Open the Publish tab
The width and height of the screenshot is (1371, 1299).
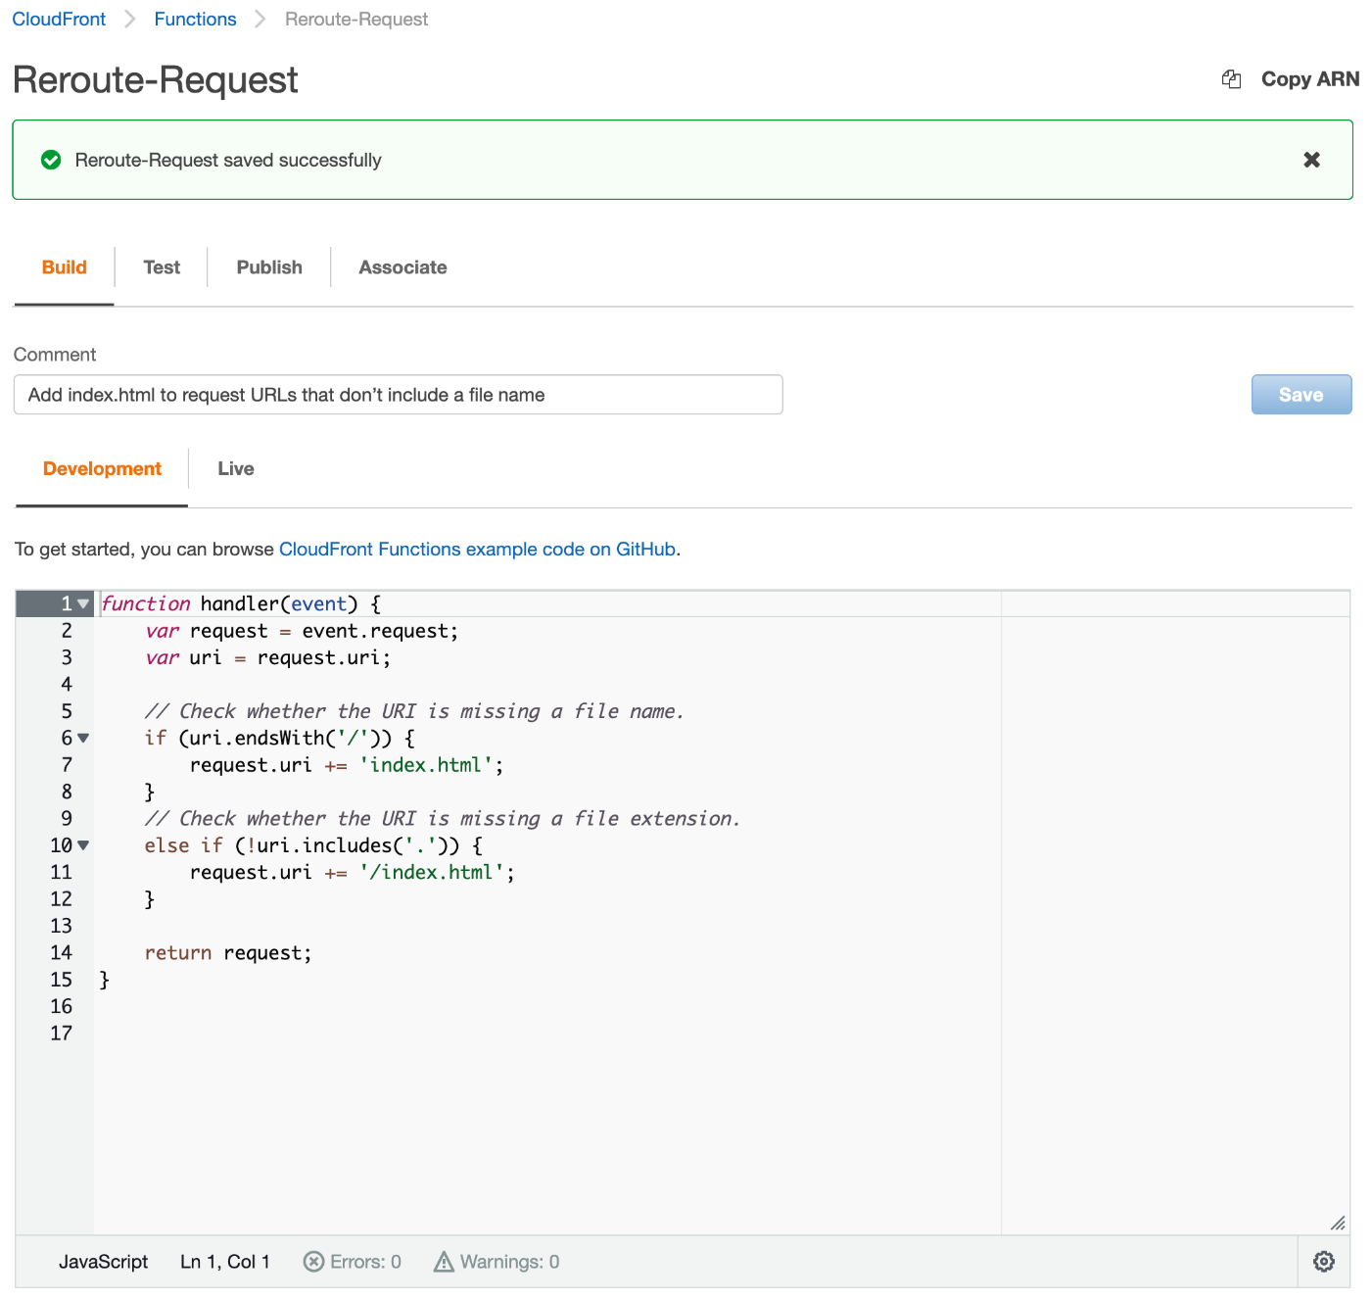[x=269, y=267]
